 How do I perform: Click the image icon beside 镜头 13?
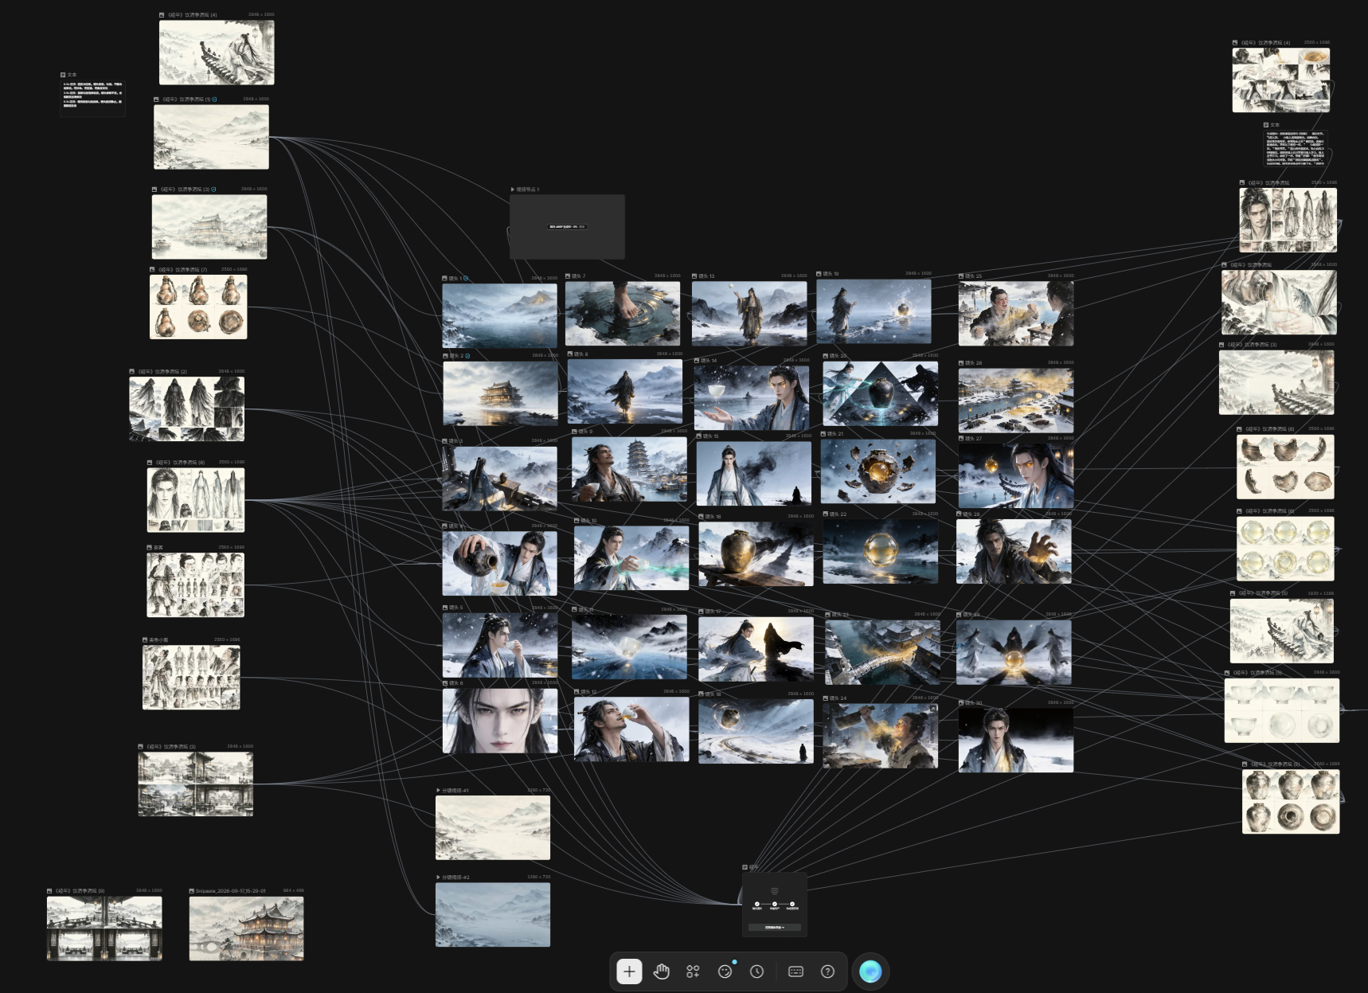pyautogui.click(x=694, y=276)
